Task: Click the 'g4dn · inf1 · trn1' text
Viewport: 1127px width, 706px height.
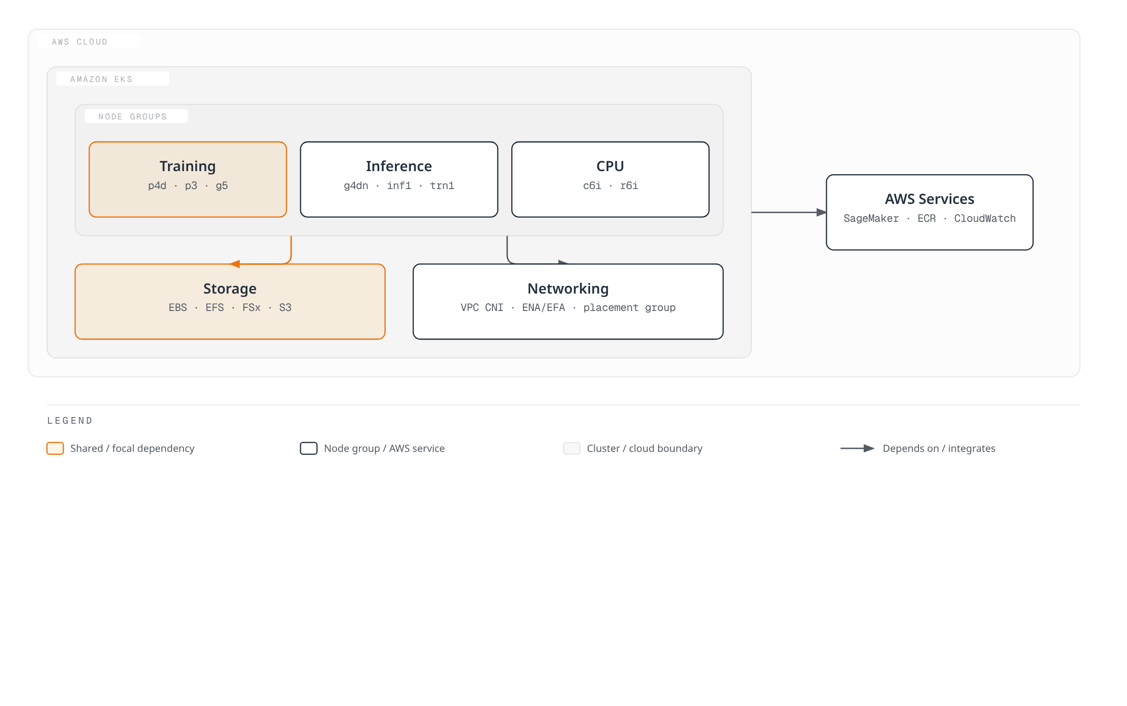Action: pos(399,185)
